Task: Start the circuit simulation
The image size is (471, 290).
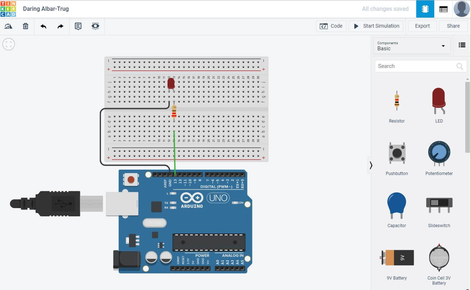Action: click(x=376, y=26)
